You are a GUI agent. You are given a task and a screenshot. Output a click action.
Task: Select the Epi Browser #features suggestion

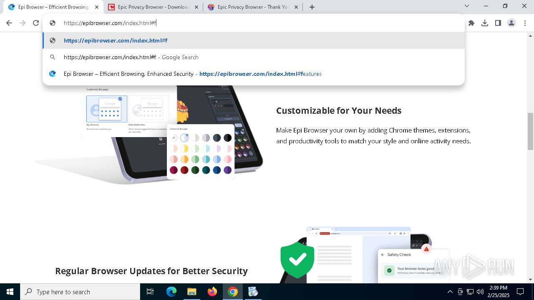point(254,74)
